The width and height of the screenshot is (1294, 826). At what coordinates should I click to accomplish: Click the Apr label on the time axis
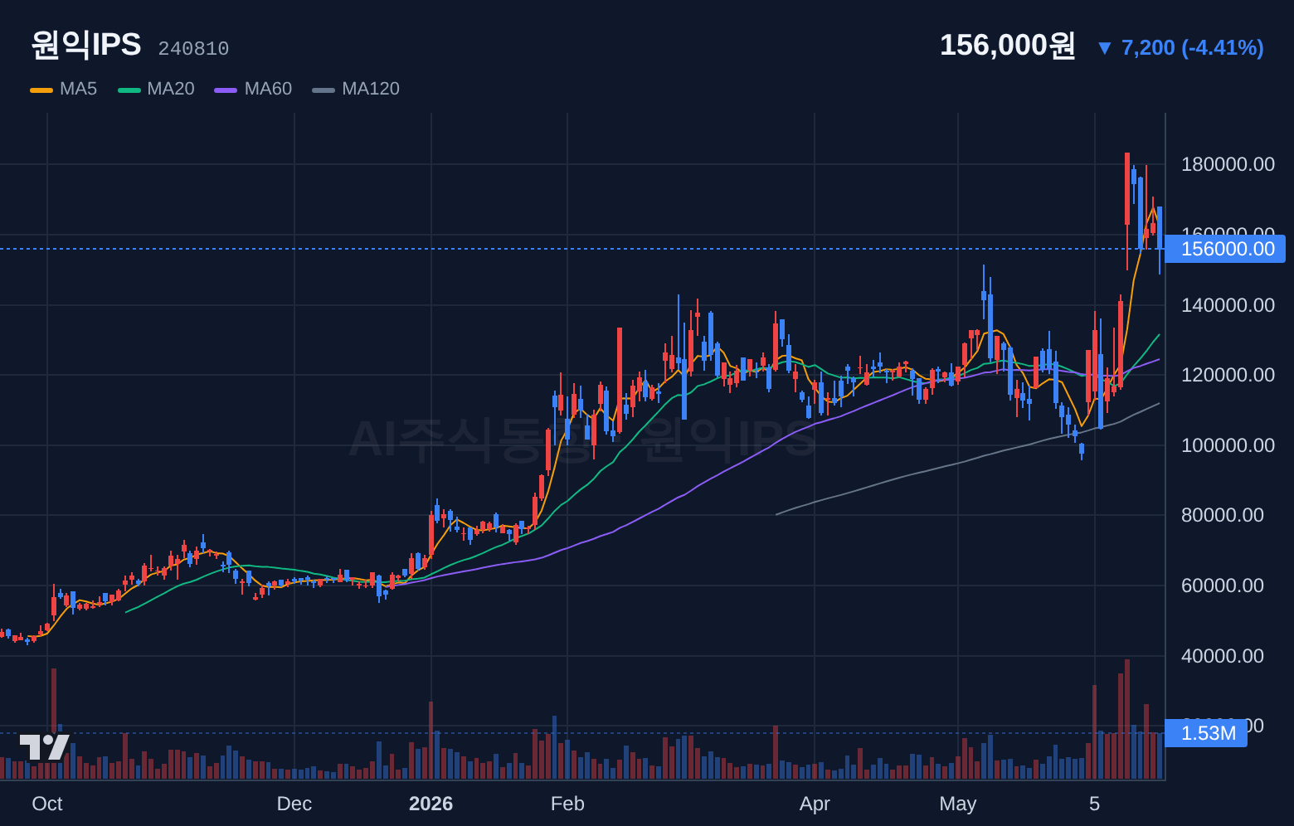[x=815, y=804]
